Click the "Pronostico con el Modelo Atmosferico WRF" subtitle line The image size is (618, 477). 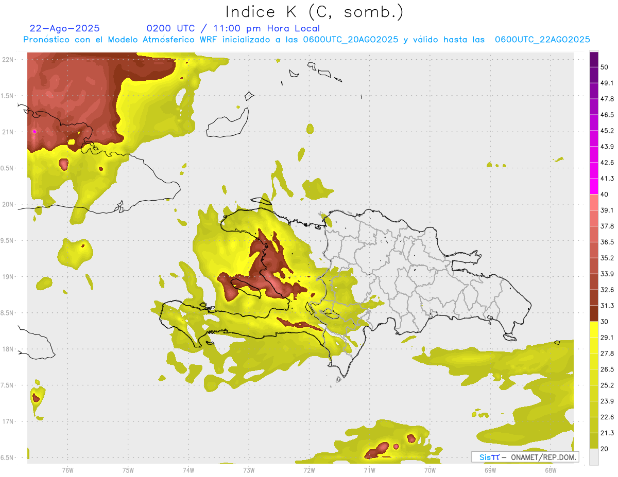click(306, 40)
